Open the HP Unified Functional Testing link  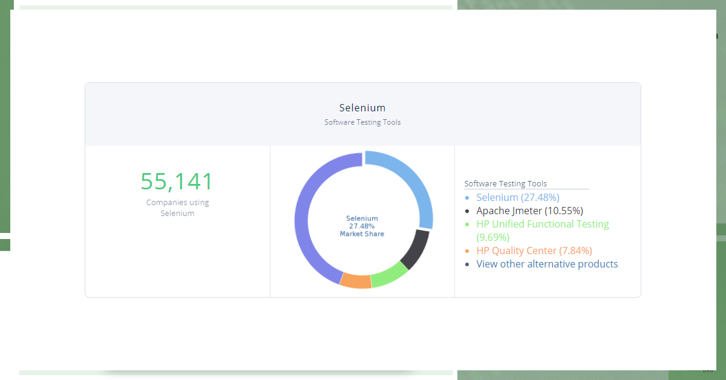[543, 231]
